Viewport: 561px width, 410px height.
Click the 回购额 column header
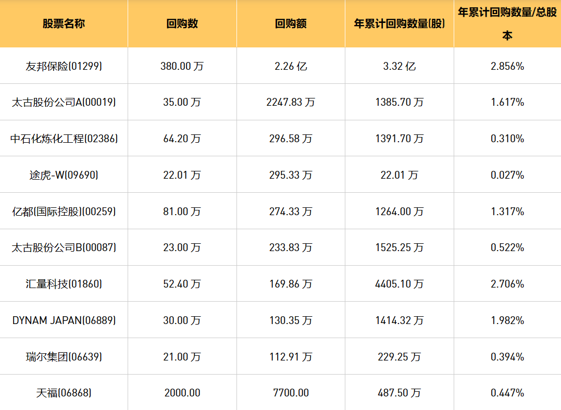[x=291, y=24]
